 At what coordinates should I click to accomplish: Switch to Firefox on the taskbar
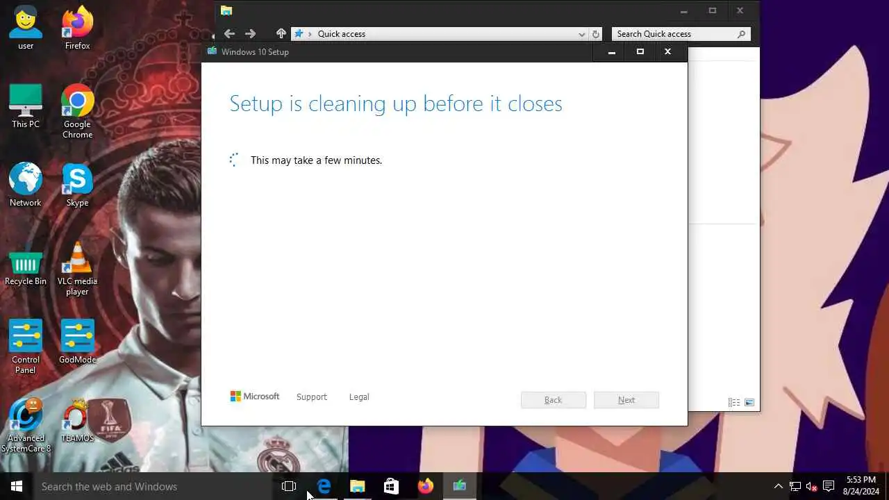(x=426, y=486)
